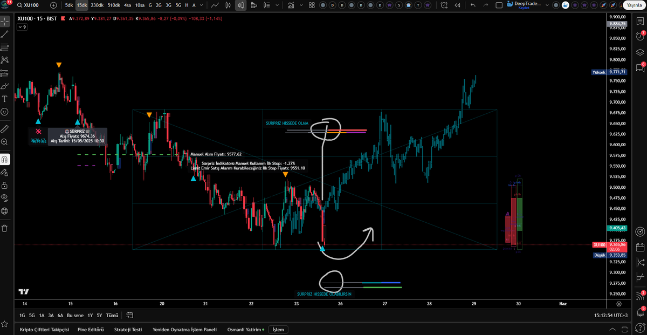Toggle hide all drawings eye icon
The height and width of the screenshot is (335, 647).
pos(5,197)
